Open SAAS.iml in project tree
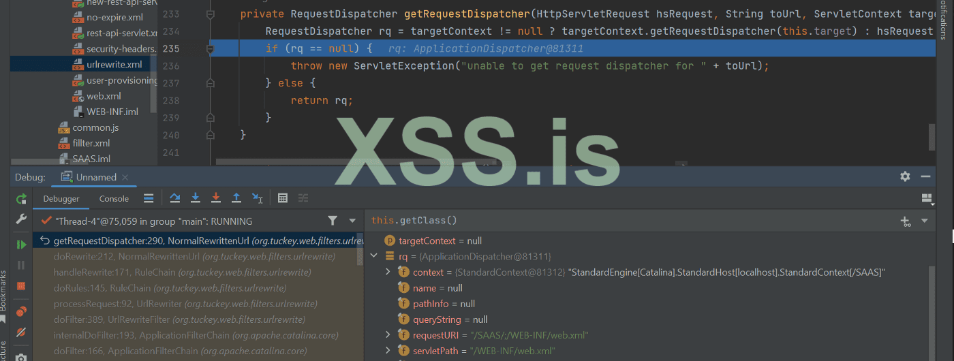The height and width of the screenshot is (361, 954). pyautogui.click(x=91, y=159)
